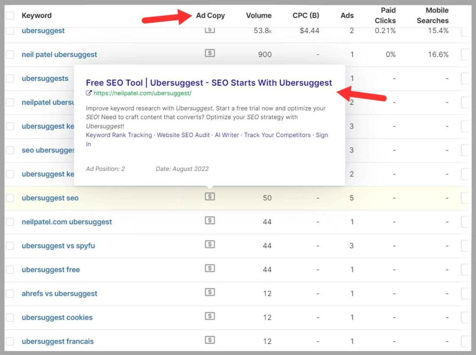476x355 pixels.
Task: Open the Track Your Competitors sitelink
Action: pyautogui.click(x=277, y=135)
